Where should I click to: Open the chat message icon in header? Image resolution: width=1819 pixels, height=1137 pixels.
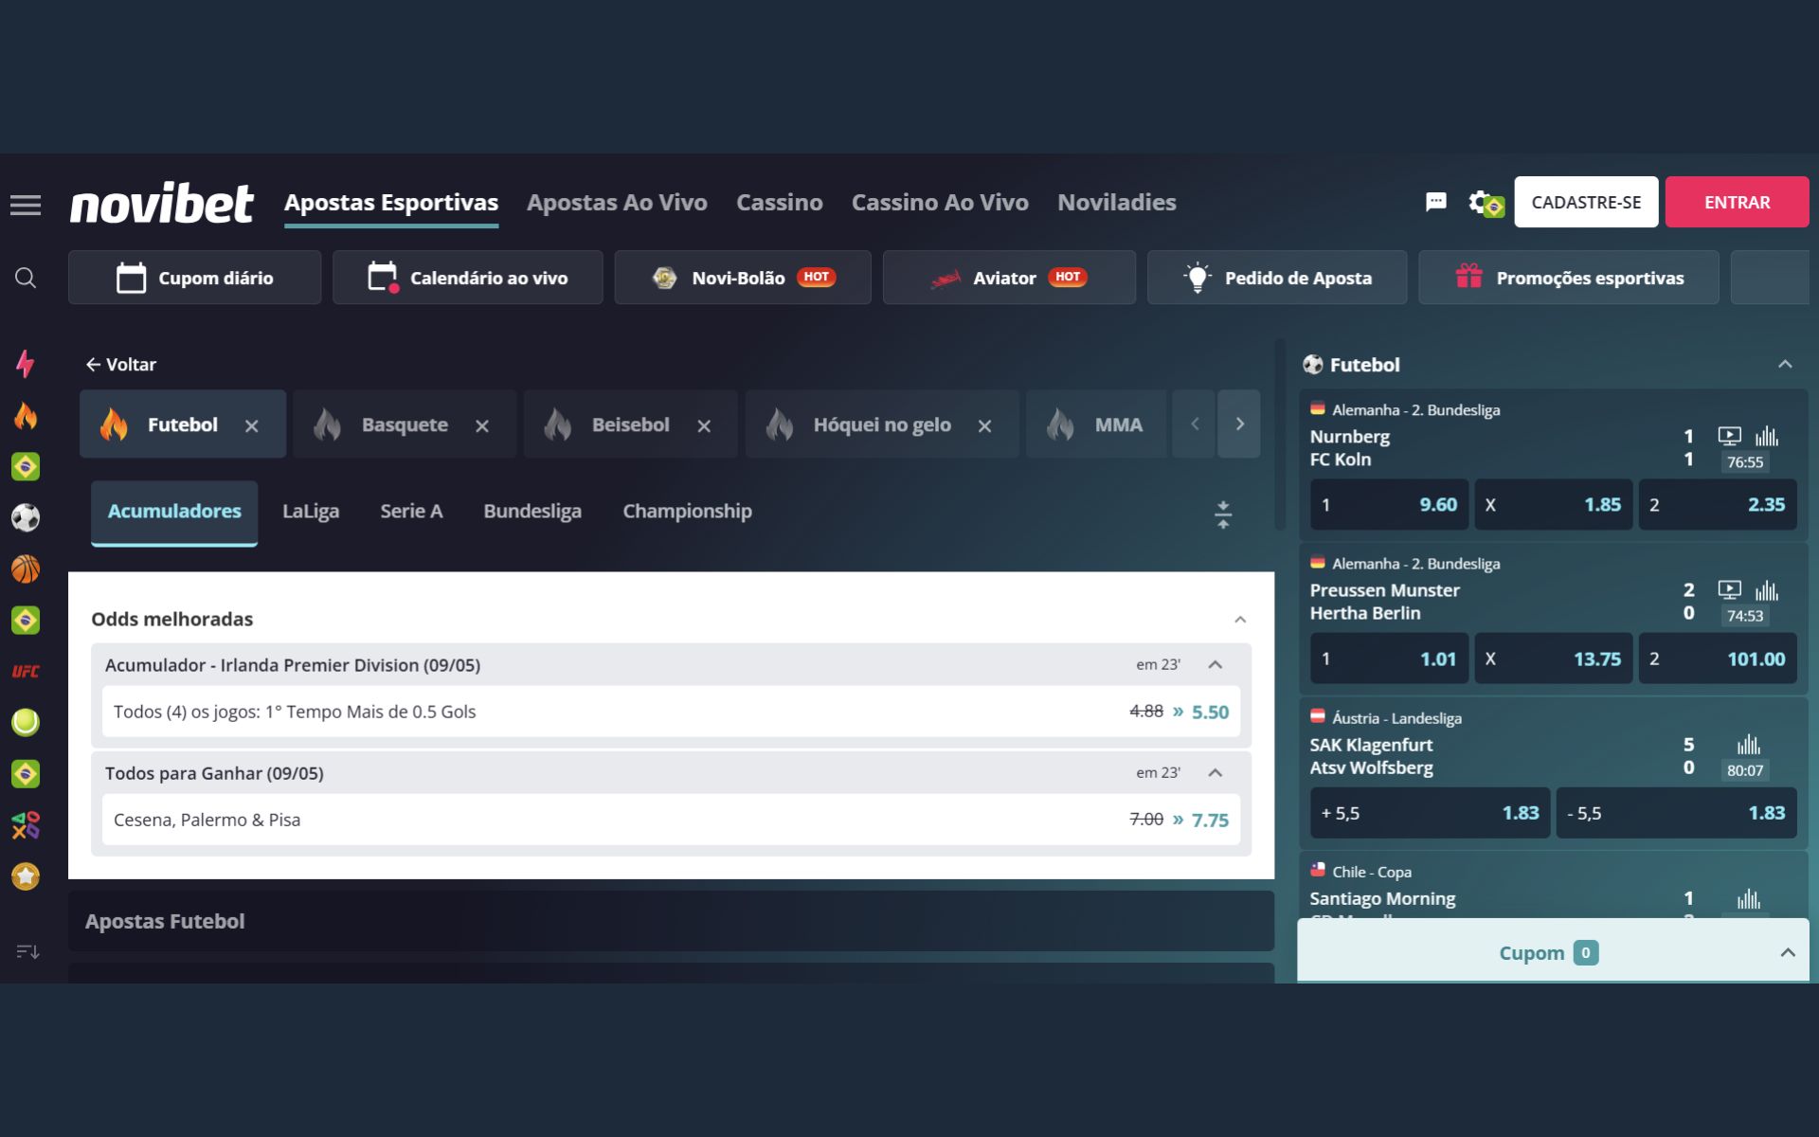coord(1436,202)
